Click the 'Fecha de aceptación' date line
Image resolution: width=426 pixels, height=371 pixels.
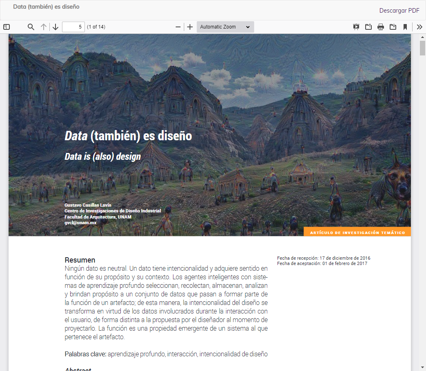[322, 263]
